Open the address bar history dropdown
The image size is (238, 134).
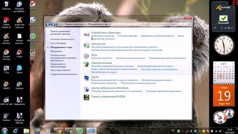pyautogui.click(x=142, y=24)
